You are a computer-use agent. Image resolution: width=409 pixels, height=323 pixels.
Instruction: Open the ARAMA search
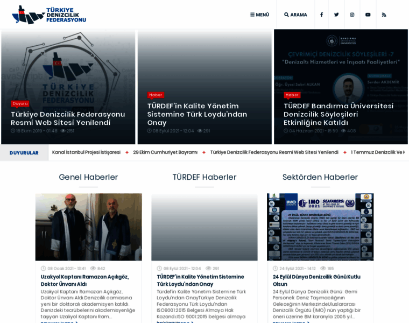click(295, 15)
